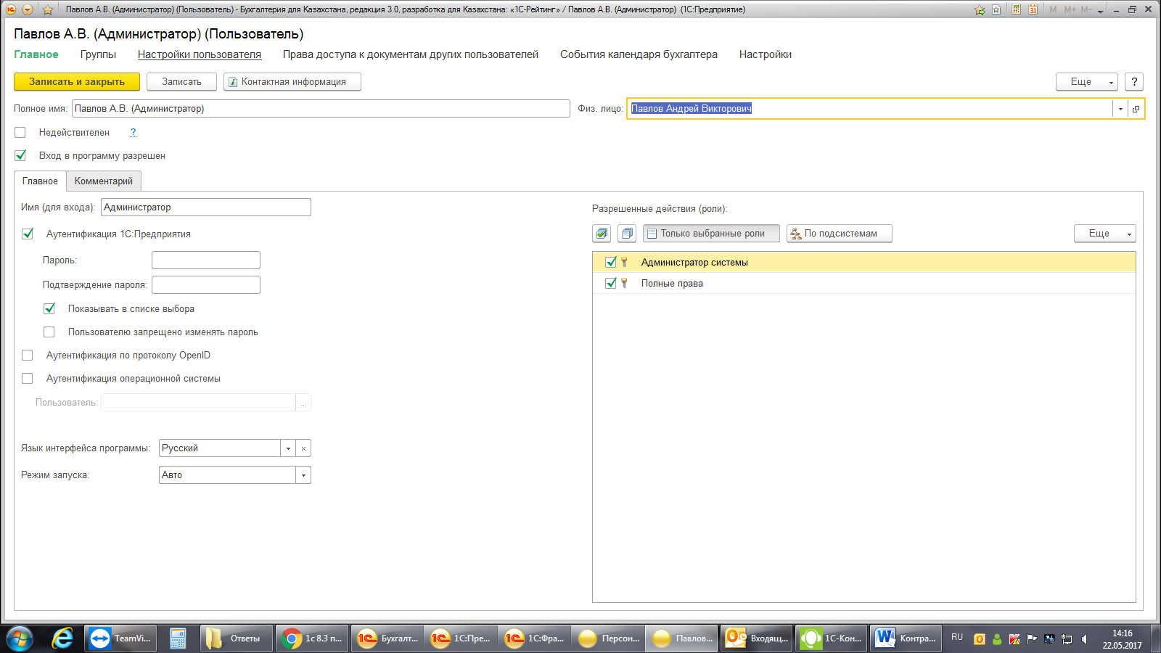Viewport: 1161px width, 653px height.
Task: Open the roles panel Еще menu
Action: click(x=1104, y=234)
